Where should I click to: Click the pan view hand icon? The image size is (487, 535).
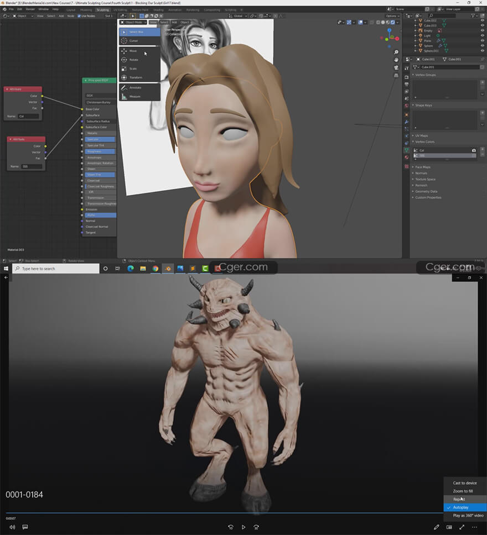coord(396,60)
